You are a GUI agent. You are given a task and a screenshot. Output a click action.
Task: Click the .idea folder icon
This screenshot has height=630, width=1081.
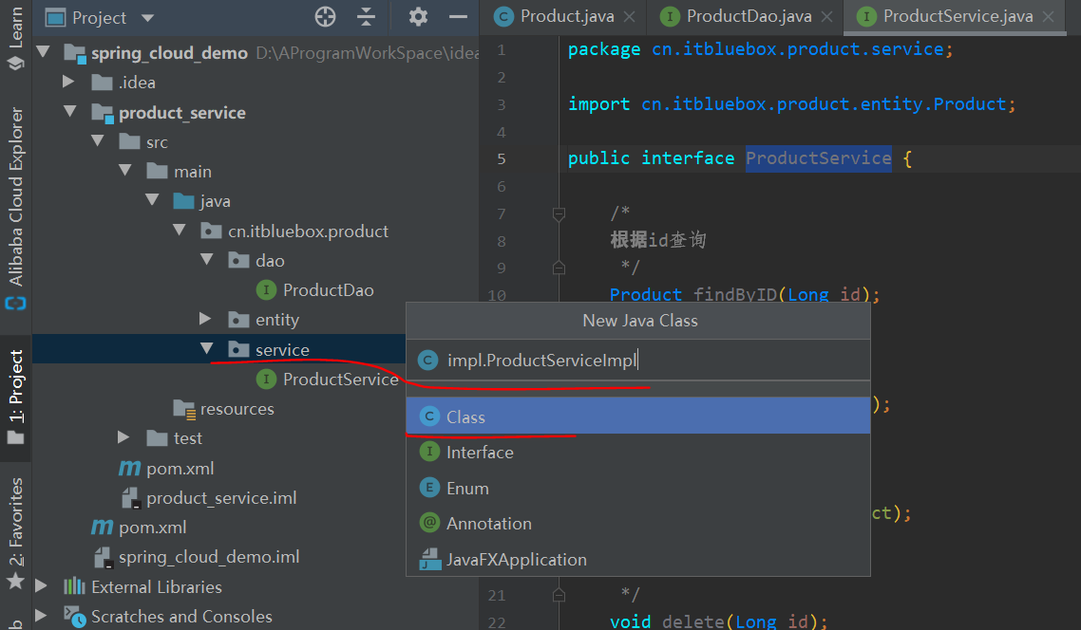(102, 82)
